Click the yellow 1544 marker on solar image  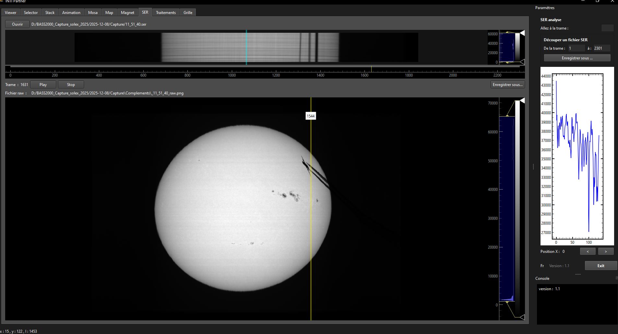(311, 116)
